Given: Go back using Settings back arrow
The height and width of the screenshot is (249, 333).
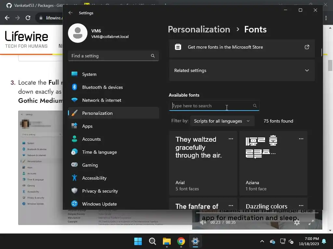Looking at the screenshot, I should [x=71, y=13].
